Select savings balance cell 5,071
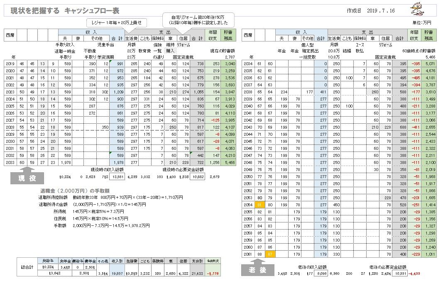This screenshot has width=443, height=281. pos(429,64)
